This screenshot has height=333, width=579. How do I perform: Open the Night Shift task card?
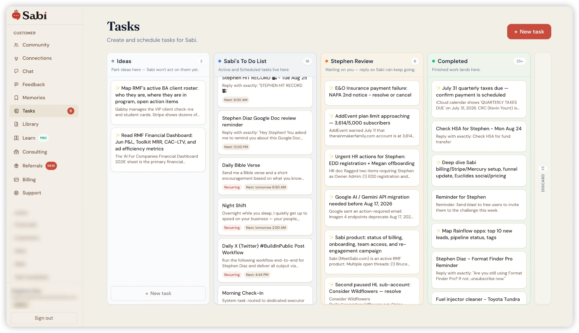[265, 217]
